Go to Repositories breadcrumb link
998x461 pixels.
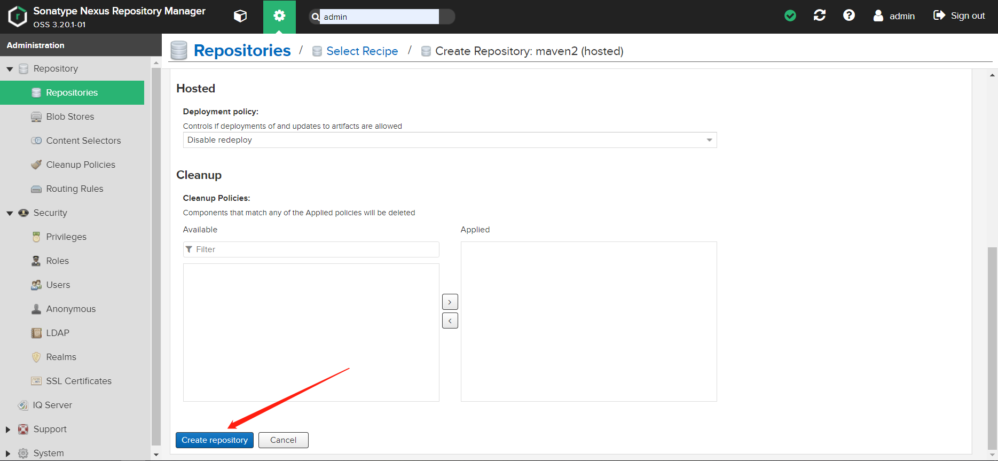click(x=242, y=50)
